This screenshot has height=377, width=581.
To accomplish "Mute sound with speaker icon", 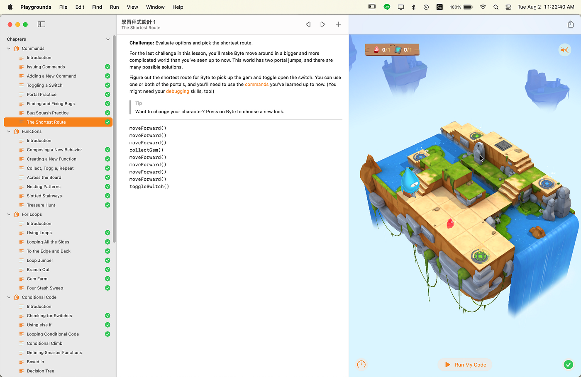I will coord(565,50).
